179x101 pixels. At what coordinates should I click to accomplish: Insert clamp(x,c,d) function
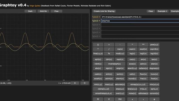click(103, 89)
